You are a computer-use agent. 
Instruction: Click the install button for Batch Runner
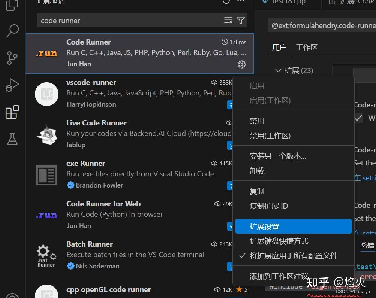231,267
